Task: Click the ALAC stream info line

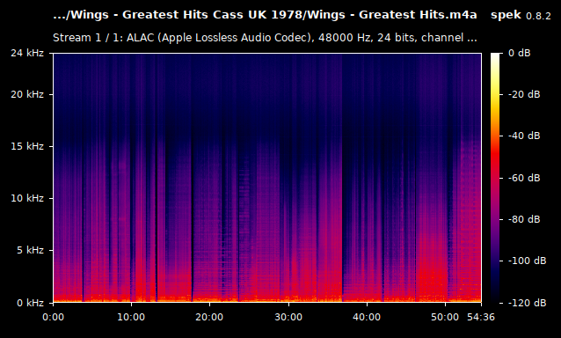Action: pos(265,38)
